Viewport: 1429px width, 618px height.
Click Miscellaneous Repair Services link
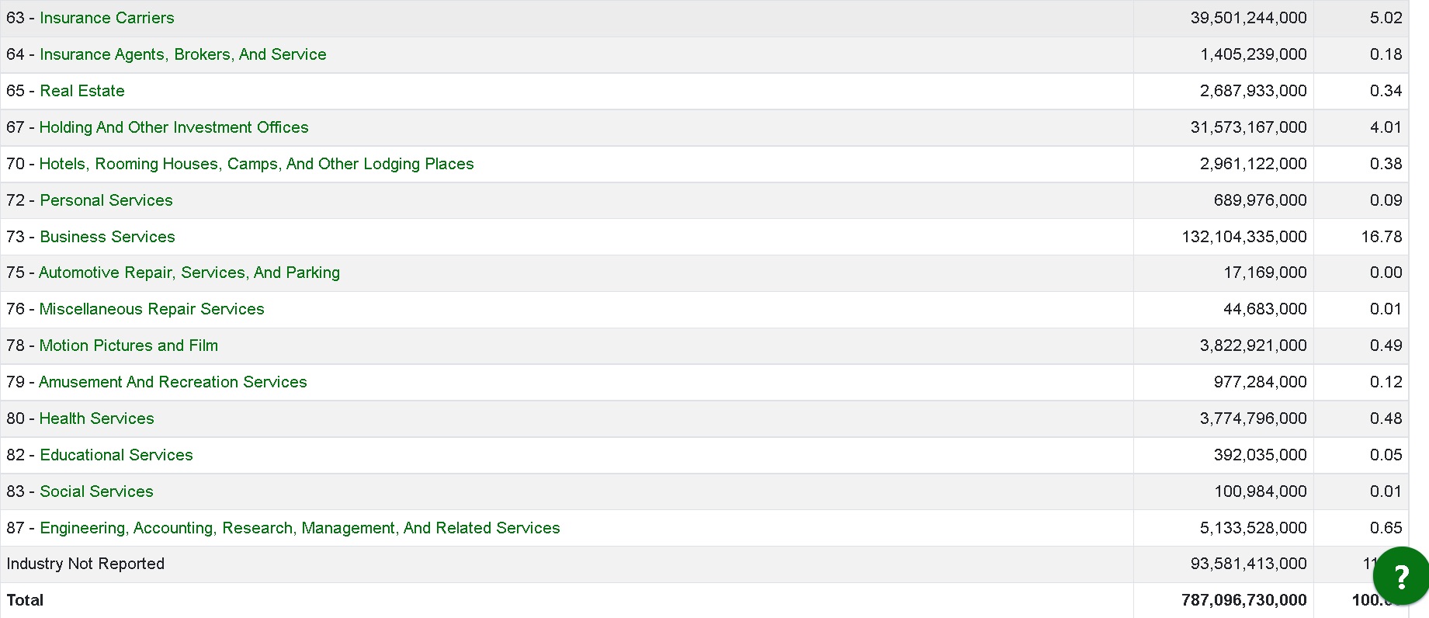pos(151,309)
